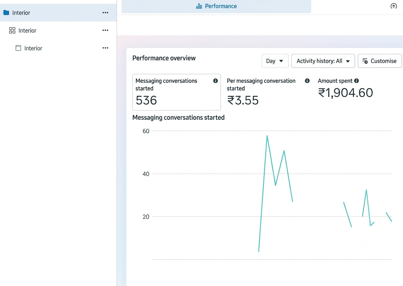Viewport: 403px width, 286px height.
Task: Click the info icon beside Per messaging conversation started
Action: tap(307, 81)
